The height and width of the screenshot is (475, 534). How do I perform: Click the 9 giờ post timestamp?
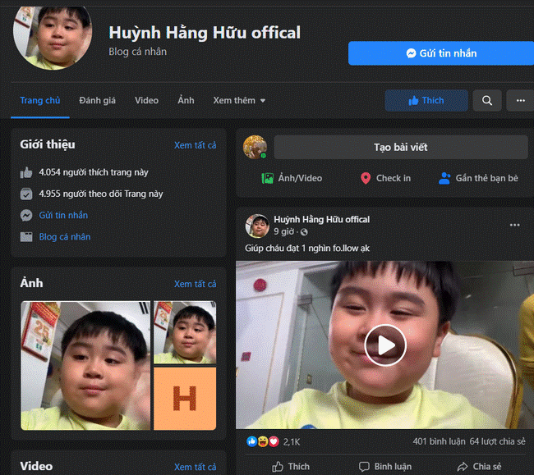pos(283,232)
